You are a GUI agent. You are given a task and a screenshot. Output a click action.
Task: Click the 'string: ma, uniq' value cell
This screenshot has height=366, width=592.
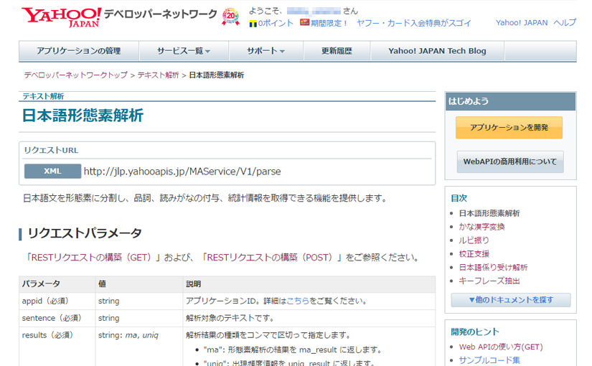point(139,347)
